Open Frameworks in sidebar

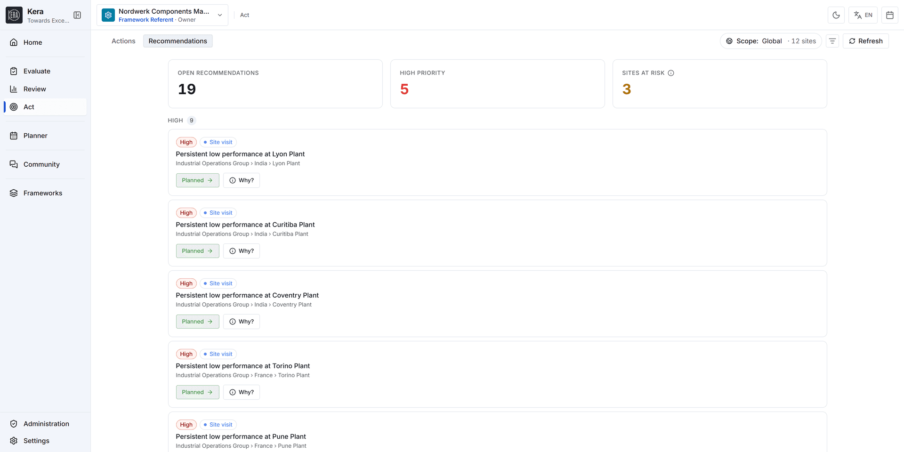pos(45,193)
